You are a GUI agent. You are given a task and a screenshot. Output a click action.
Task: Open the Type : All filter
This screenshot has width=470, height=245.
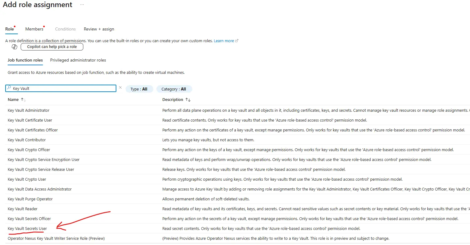139,89
